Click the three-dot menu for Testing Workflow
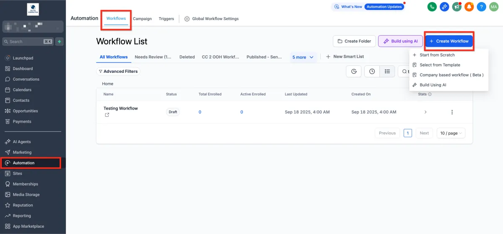The width and height of the screenshot is (503, 234). pos(452,112)
